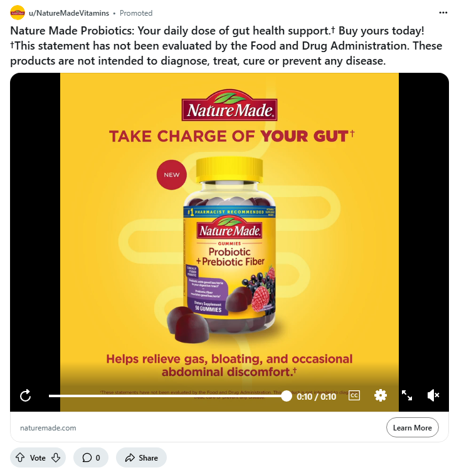Image resolution: width=459 pixels, height=470 pixels.
Task: Open video settings gear icon
Action: coord(381,395)
